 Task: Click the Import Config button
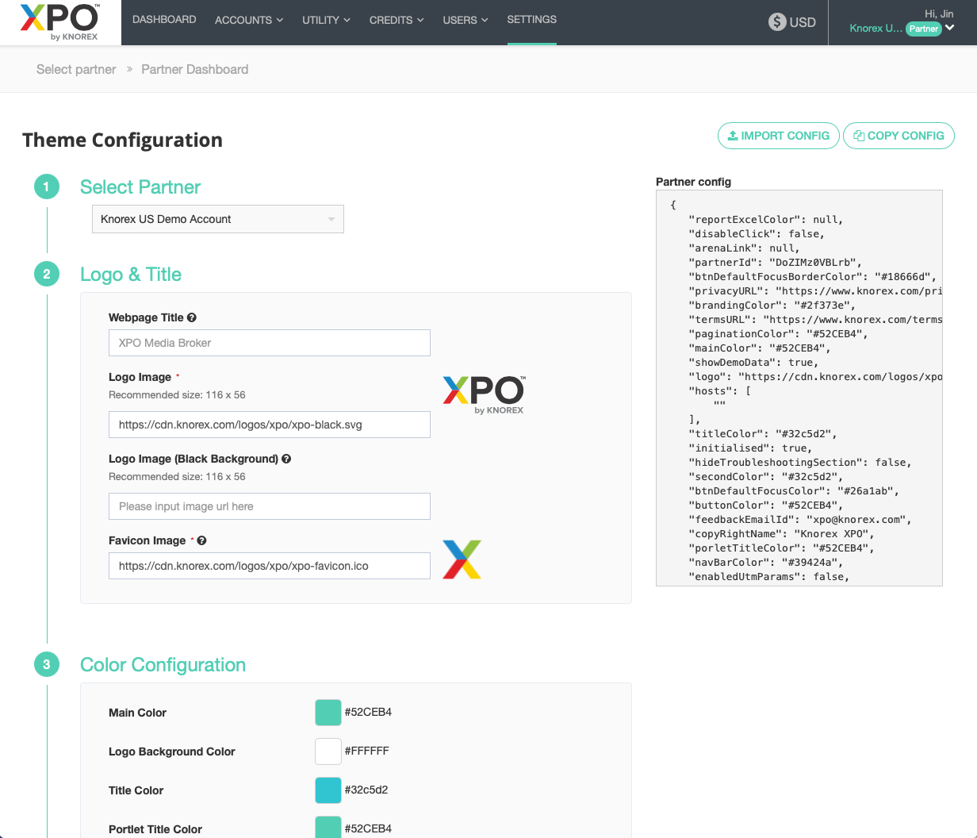pos(778,136)
